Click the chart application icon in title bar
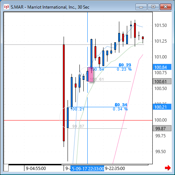This screenshot has width=175, height=175. [6, 7]
